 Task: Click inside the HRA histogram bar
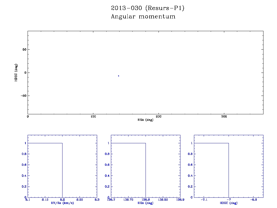(x=128, y=170)
